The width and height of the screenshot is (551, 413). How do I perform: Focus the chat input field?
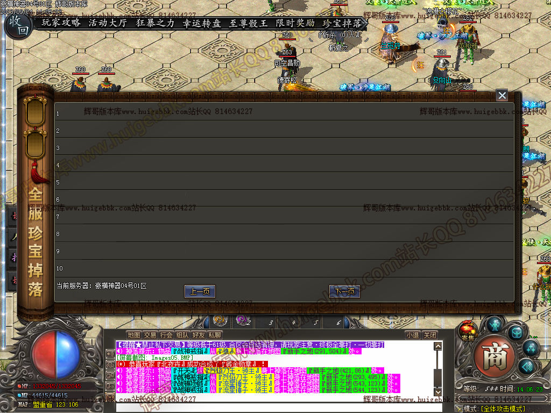point(279,408)
